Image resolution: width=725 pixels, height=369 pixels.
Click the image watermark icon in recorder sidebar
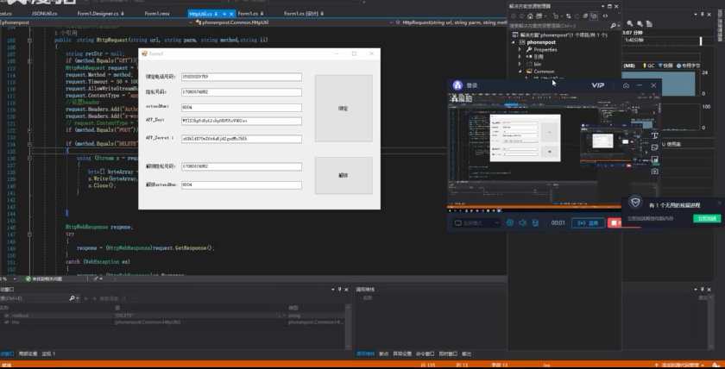(655, 147)
